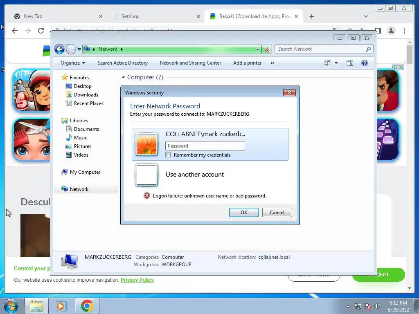Open Chrome three-dot menu

point(405,31)
